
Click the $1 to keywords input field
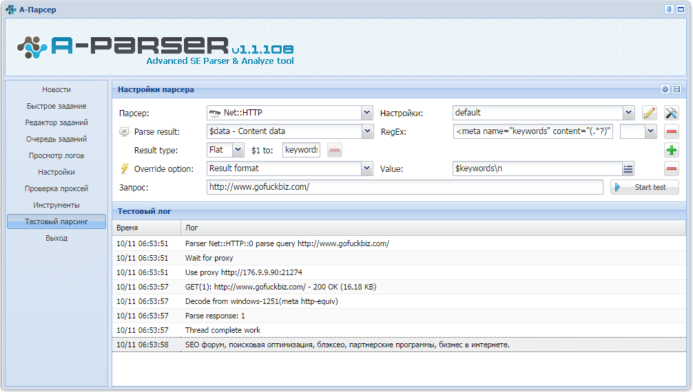302,150
